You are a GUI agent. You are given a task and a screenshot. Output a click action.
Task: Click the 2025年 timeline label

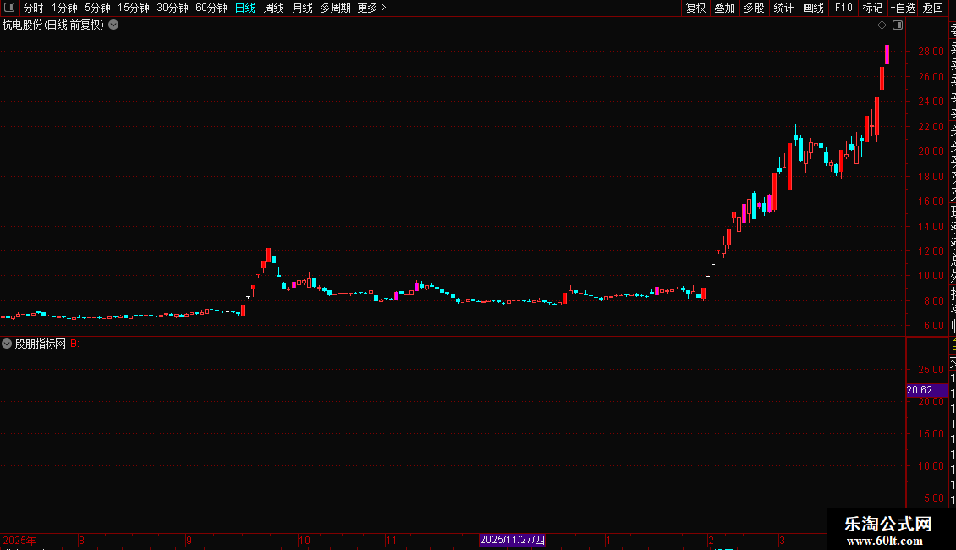point(19,540)
